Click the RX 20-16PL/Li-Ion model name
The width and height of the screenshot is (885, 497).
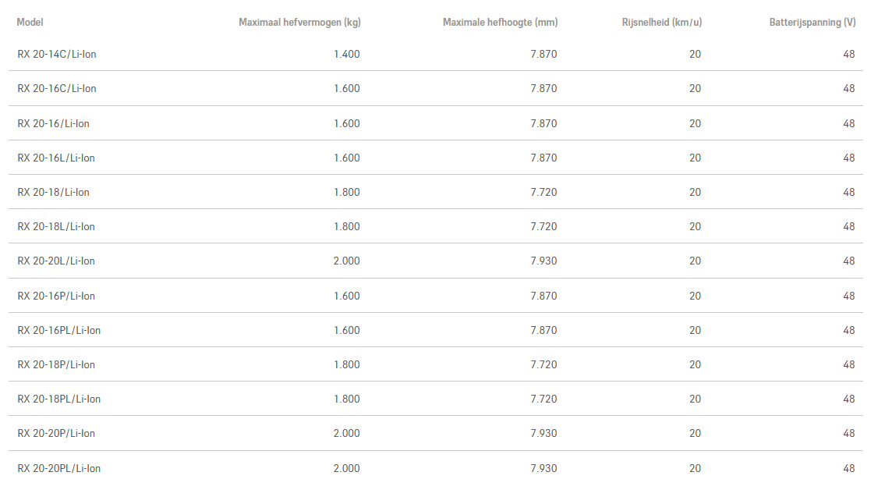[59, 330]
